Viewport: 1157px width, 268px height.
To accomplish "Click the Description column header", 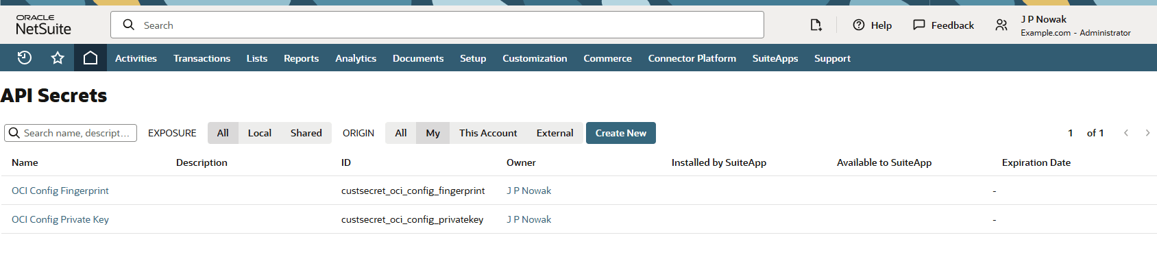I will pyautogui.click(x=202, y=162).
